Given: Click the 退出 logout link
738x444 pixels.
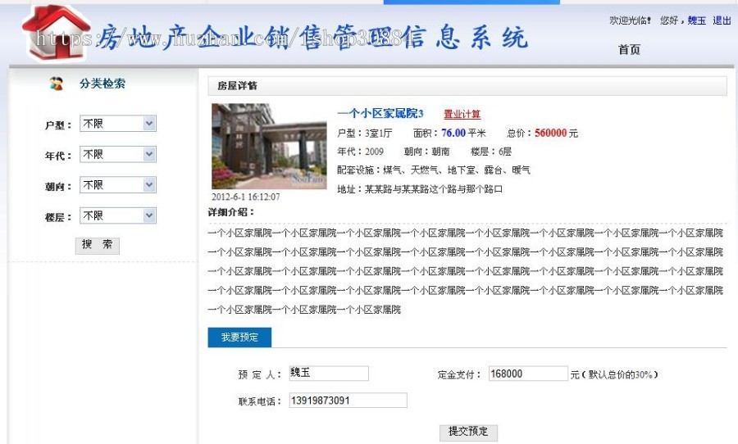Looking at the screenshot, I should point(722,20).
